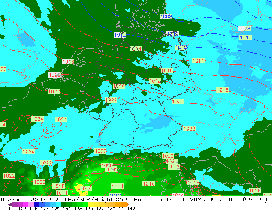Screen dimensions: 272x210
Task: Click the western blue 1008 label above Denmark
Action: [166, 17]
